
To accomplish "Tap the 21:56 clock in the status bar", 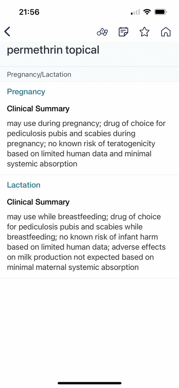I will point(29,12).
